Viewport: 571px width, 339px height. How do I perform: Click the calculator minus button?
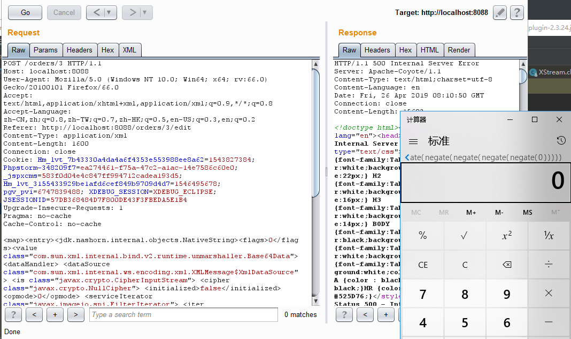(549, 322)
